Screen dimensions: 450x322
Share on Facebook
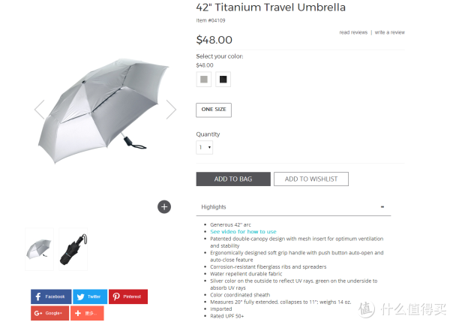pos(51,296)
